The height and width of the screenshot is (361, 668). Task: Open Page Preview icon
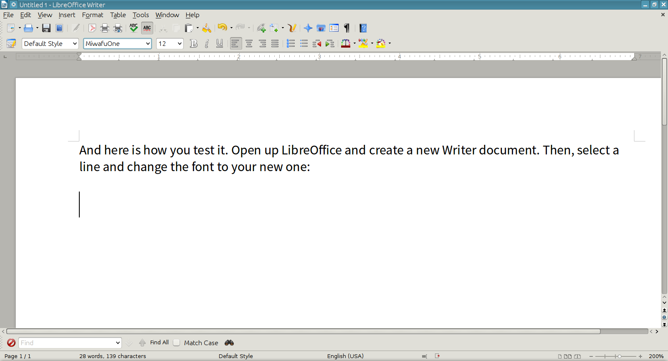pyautogui.click(x=118, y=28)
